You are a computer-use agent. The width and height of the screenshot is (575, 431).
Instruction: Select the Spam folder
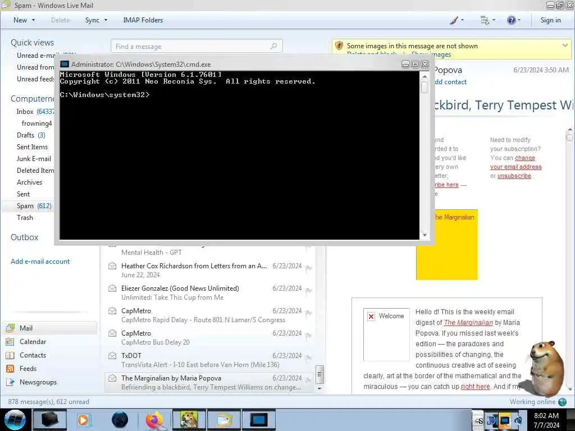click(x=28, y=206)
